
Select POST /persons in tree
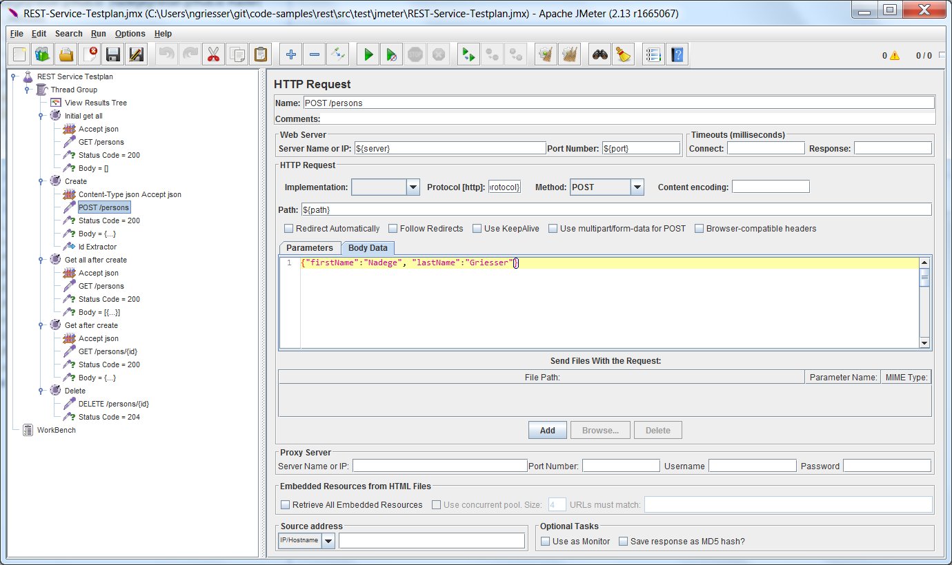[x=103, y=207]
